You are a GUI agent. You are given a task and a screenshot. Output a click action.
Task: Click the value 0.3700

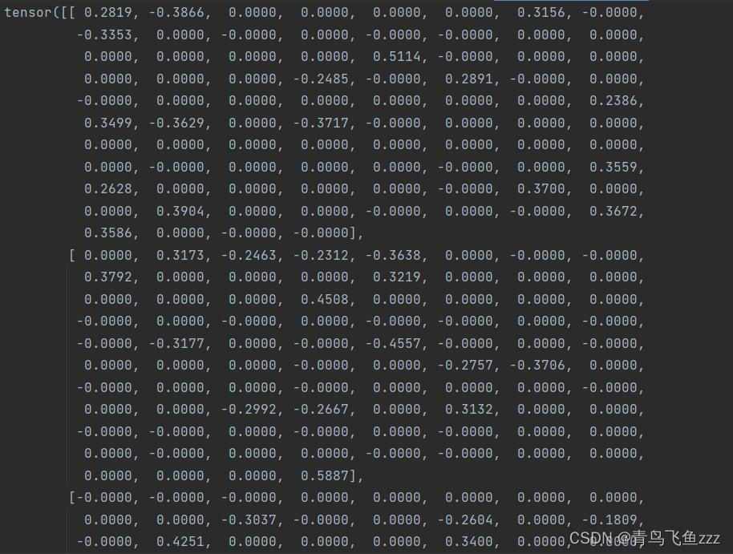pos(541,189)
